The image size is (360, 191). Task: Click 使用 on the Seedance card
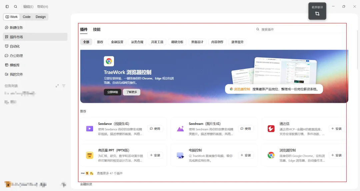pos(155,129)
